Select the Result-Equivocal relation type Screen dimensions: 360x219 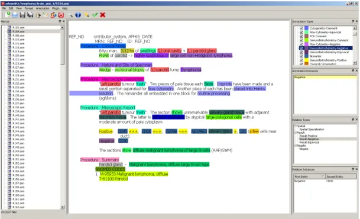click(x=309, y=142)
